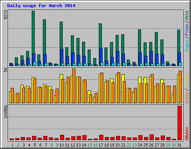
Task: Click day label '29' on the x-axis
Action: pyautogui.click(x=168, y=145)
